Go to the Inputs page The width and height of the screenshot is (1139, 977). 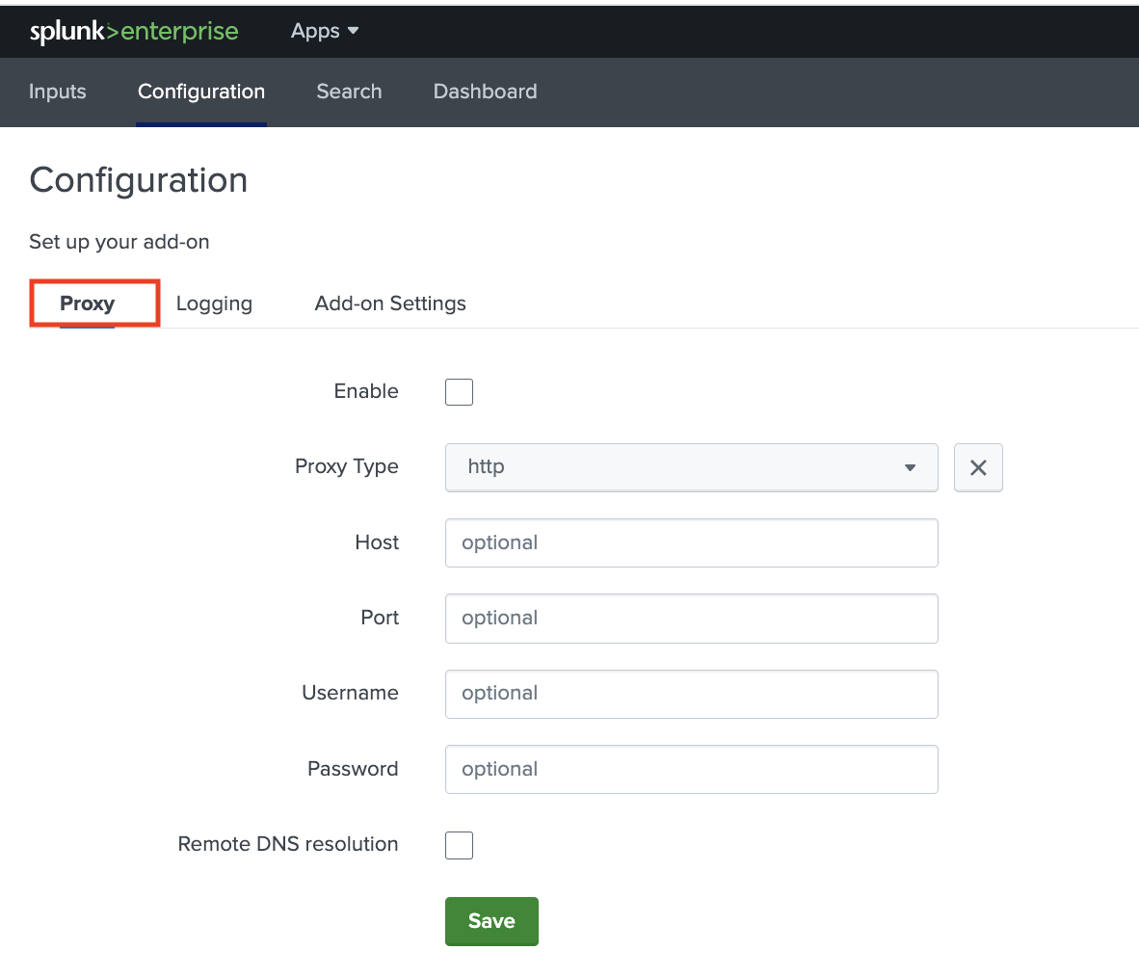(57, 92)
